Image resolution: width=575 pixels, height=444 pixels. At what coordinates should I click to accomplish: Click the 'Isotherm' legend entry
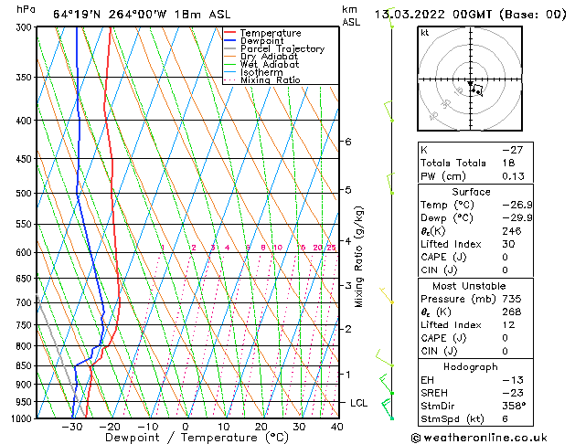tap(261, 72)
